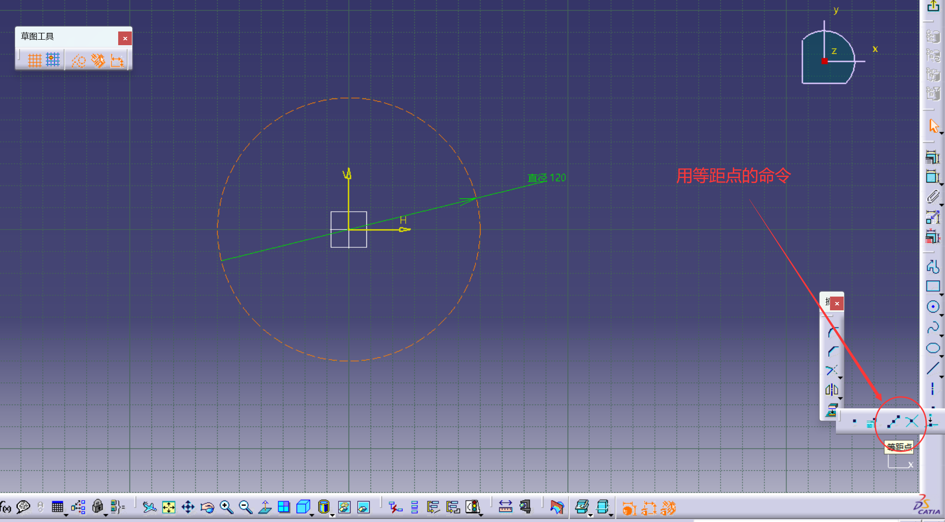Pick the Ellipse tool in the right toolbar
Image resolution: width=945 pixels, height=522 pixels.
click(933, 348)
